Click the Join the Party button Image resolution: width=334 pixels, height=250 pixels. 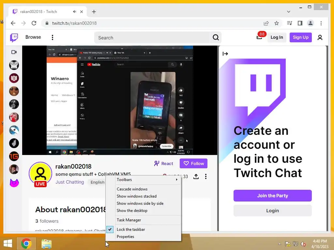coord(272,196)
